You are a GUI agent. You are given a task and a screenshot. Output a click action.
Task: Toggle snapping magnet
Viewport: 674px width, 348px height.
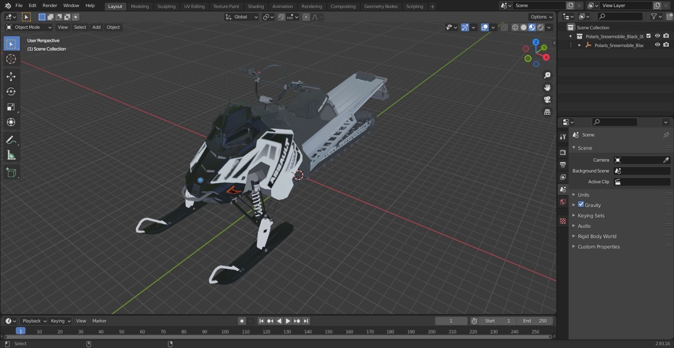click(x=281, y=17)
